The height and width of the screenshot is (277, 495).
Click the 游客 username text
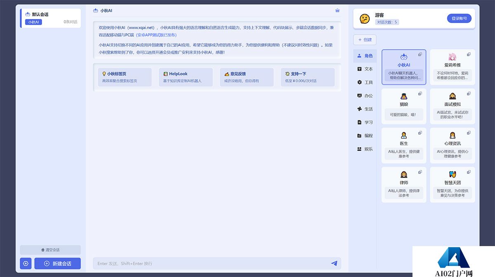pos(379,15)
